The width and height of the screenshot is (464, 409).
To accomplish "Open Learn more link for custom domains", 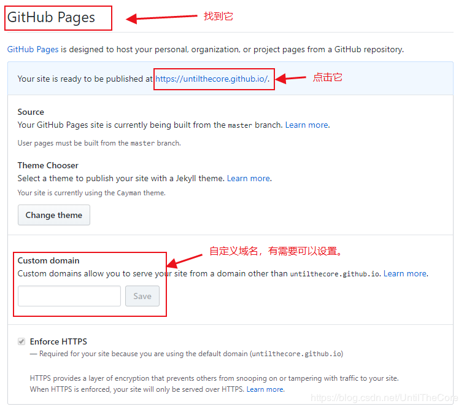I will 405,274.
